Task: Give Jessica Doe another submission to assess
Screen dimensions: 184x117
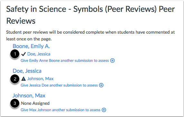Action: (x=59, y=85)
